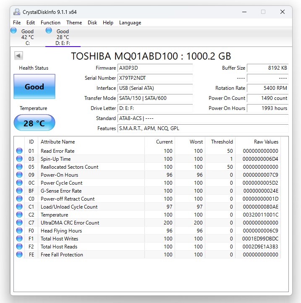Click status orb for Power Cycle Count
The image size is (301, 303).
point(19,183)
